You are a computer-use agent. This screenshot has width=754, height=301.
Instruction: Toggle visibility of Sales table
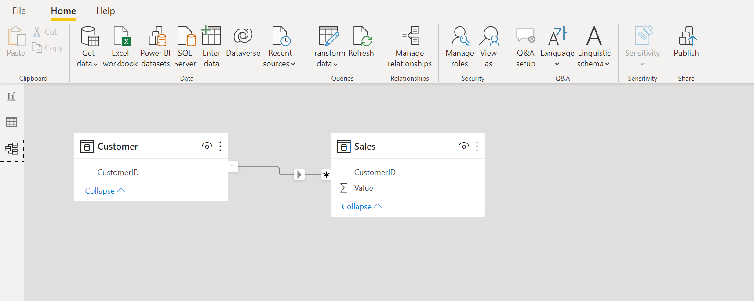[x=464, y=146]
